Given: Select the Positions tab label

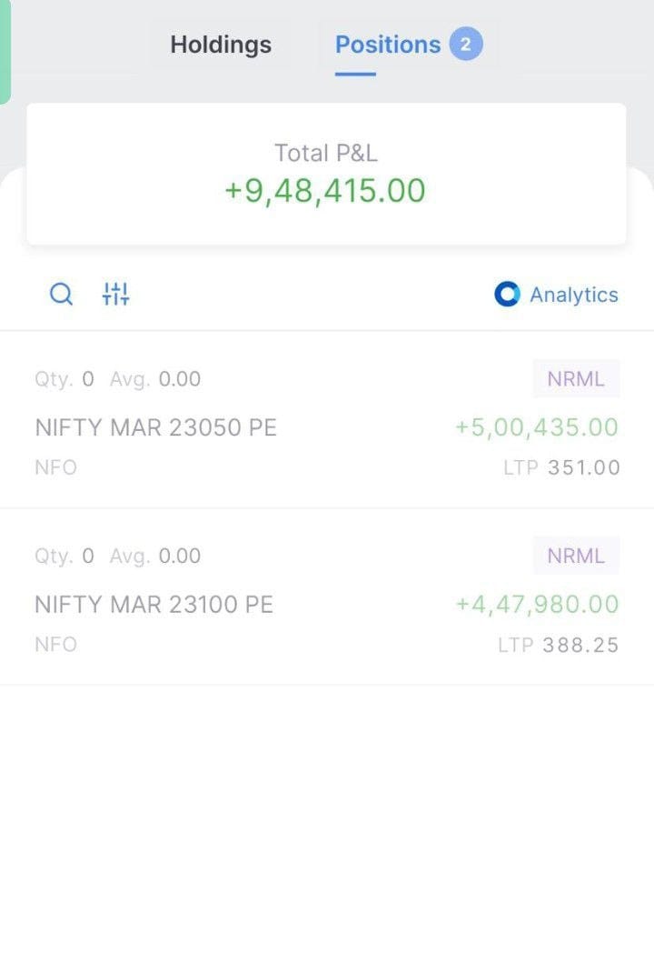Looking at the screenshot, I should [x=388, y=45].
